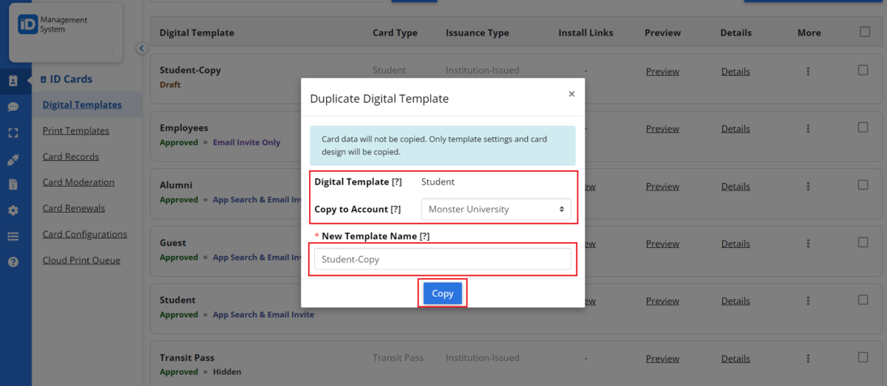Open the Details link for Transit Pass
This screenshot has height=386, width=887.
(735, 359)
